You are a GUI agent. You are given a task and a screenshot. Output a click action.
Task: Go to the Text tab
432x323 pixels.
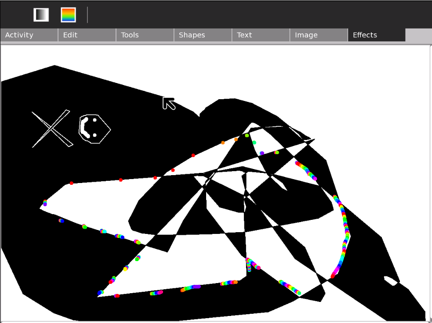click(261, 35)
